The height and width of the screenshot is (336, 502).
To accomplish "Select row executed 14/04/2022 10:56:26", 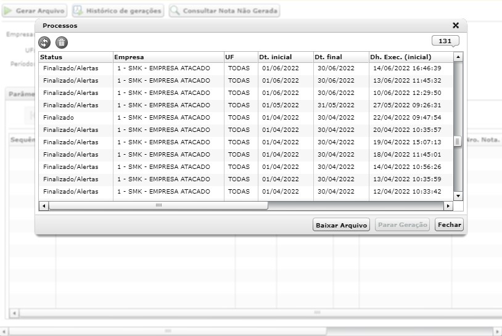I will tap(246, 166).
